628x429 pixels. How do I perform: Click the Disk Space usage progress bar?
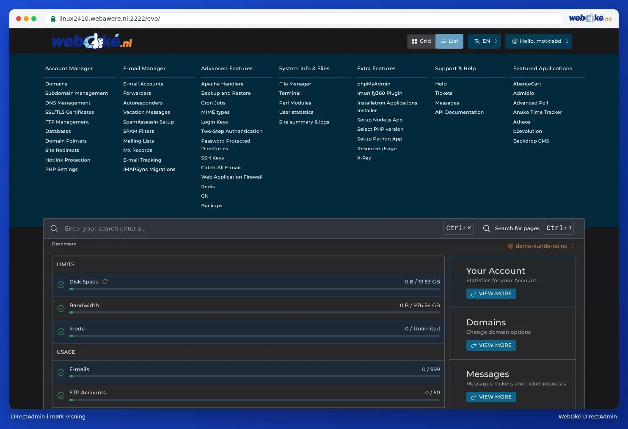(x=255, y=289)
